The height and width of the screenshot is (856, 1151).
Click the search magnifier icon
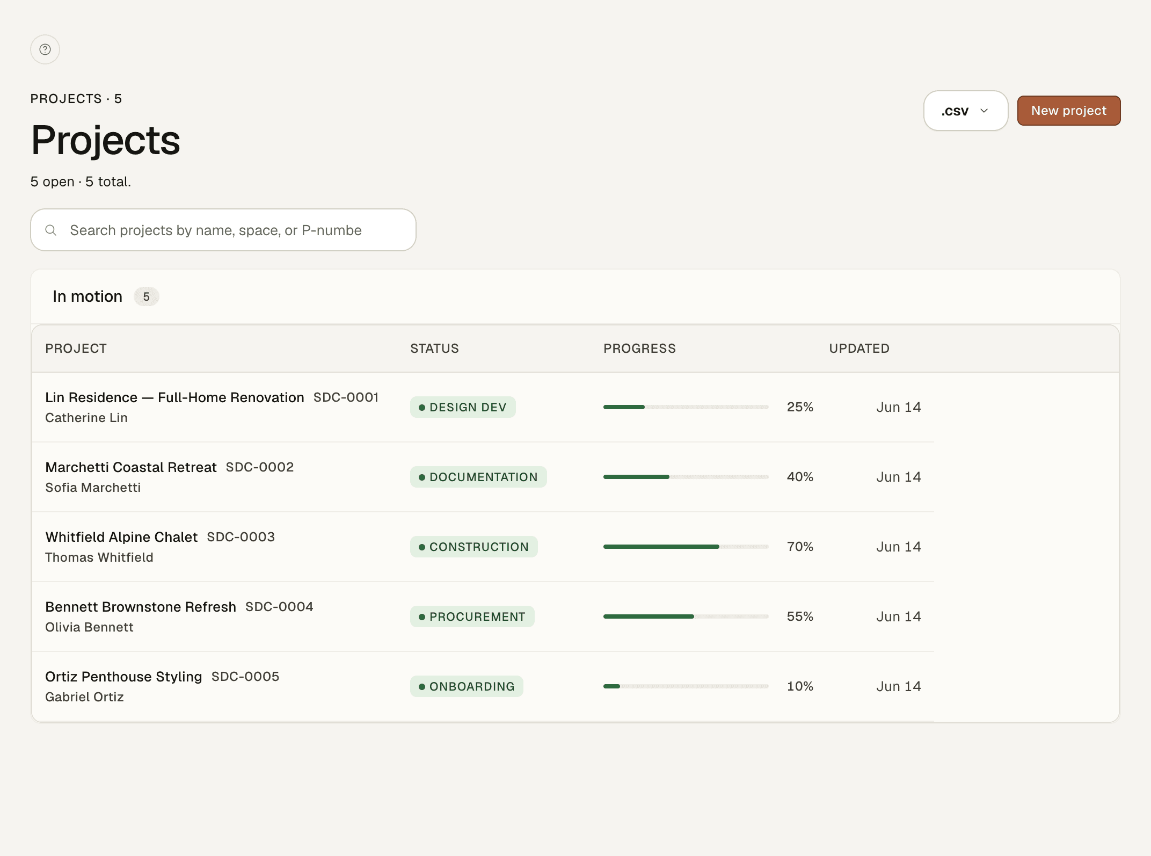[51, 230]
